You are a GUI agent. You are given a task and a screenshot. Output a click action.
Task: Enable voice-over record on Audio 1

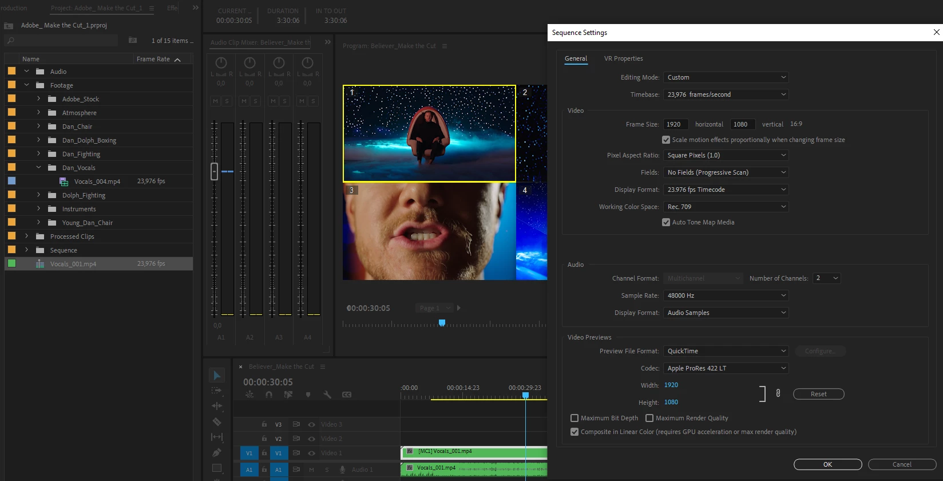[342, 470]
